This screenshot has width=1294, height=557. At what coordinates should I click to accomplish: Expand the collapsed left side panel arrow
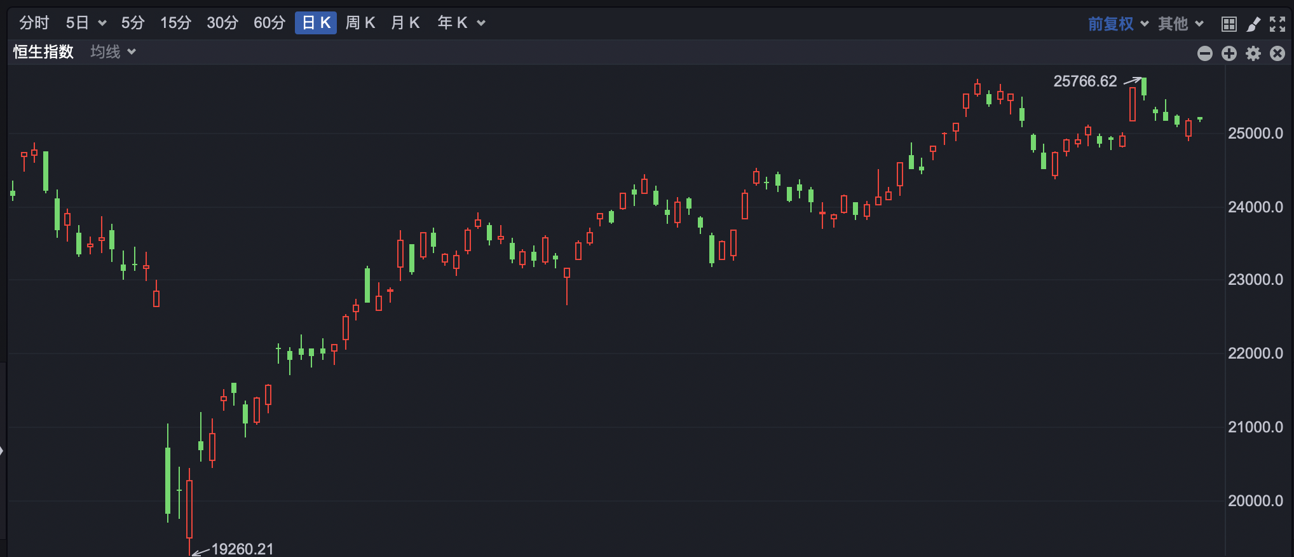pos(2,451)
